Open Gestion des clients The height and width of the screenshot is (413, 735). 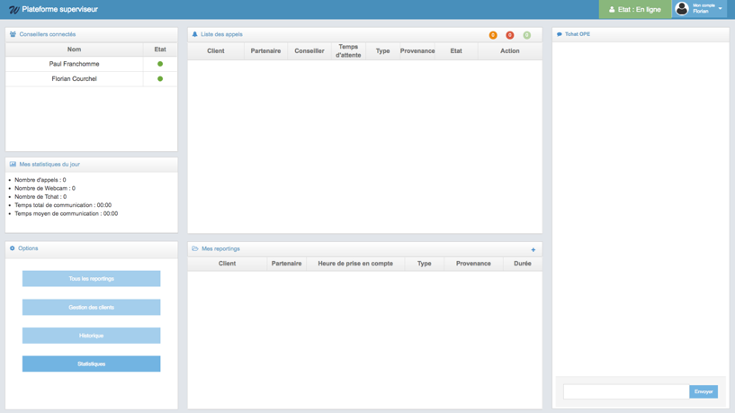(x=91, y=307)
